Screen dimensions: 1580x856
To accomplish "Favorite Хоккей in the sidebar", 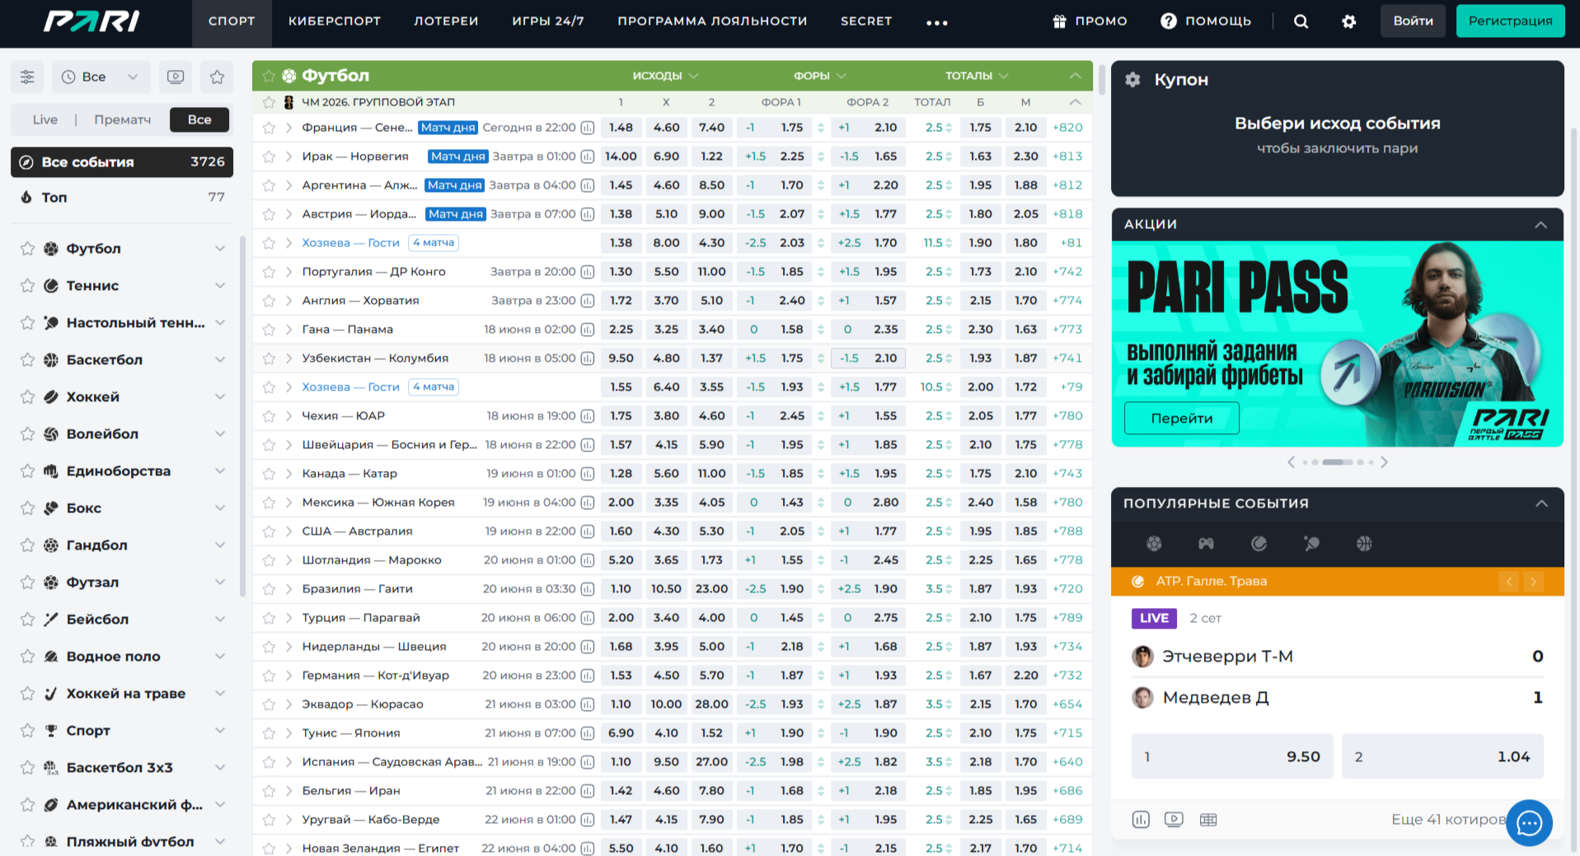I will [27, 397].
